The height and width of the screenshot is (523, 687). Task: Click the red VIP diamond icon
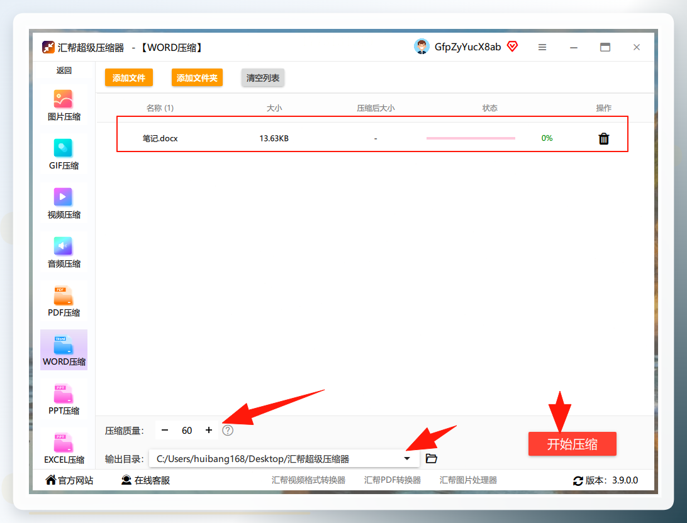[512, 47]
